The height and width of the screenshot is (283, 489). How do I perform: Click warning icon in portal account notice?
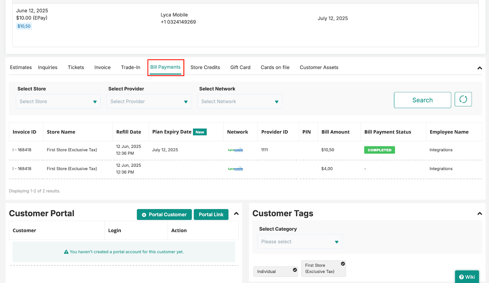tap(66, 252)
